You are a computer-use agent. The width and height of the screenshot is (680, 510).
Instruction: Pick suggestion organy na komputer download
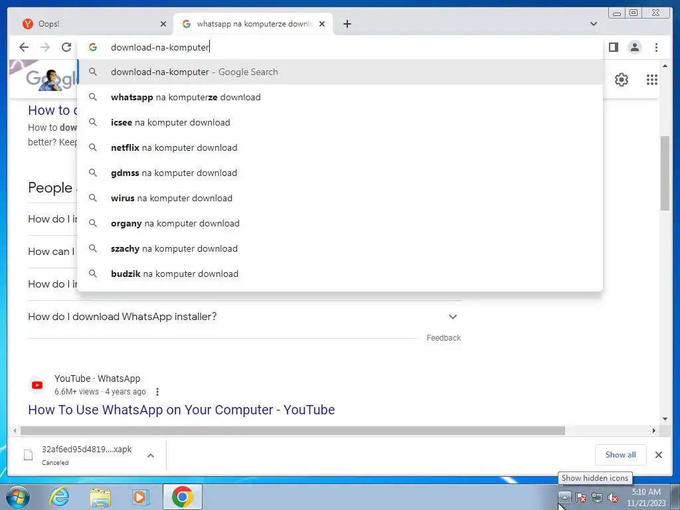coord(340,223)
